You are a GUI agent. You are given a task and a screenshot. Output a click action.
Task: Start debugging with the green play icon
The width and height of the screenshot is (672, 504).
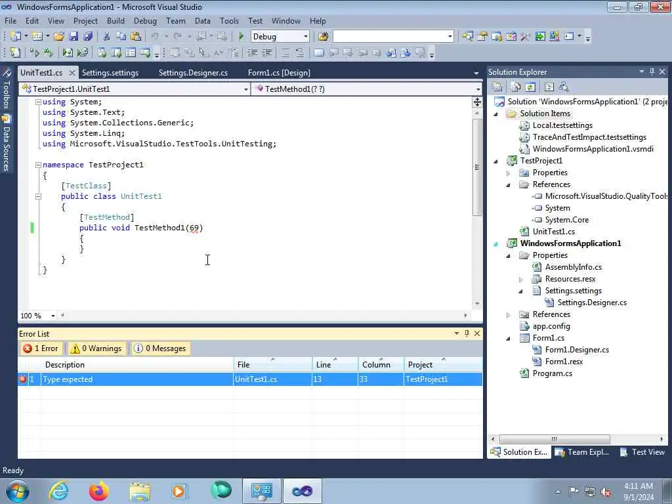click(241, 37)
